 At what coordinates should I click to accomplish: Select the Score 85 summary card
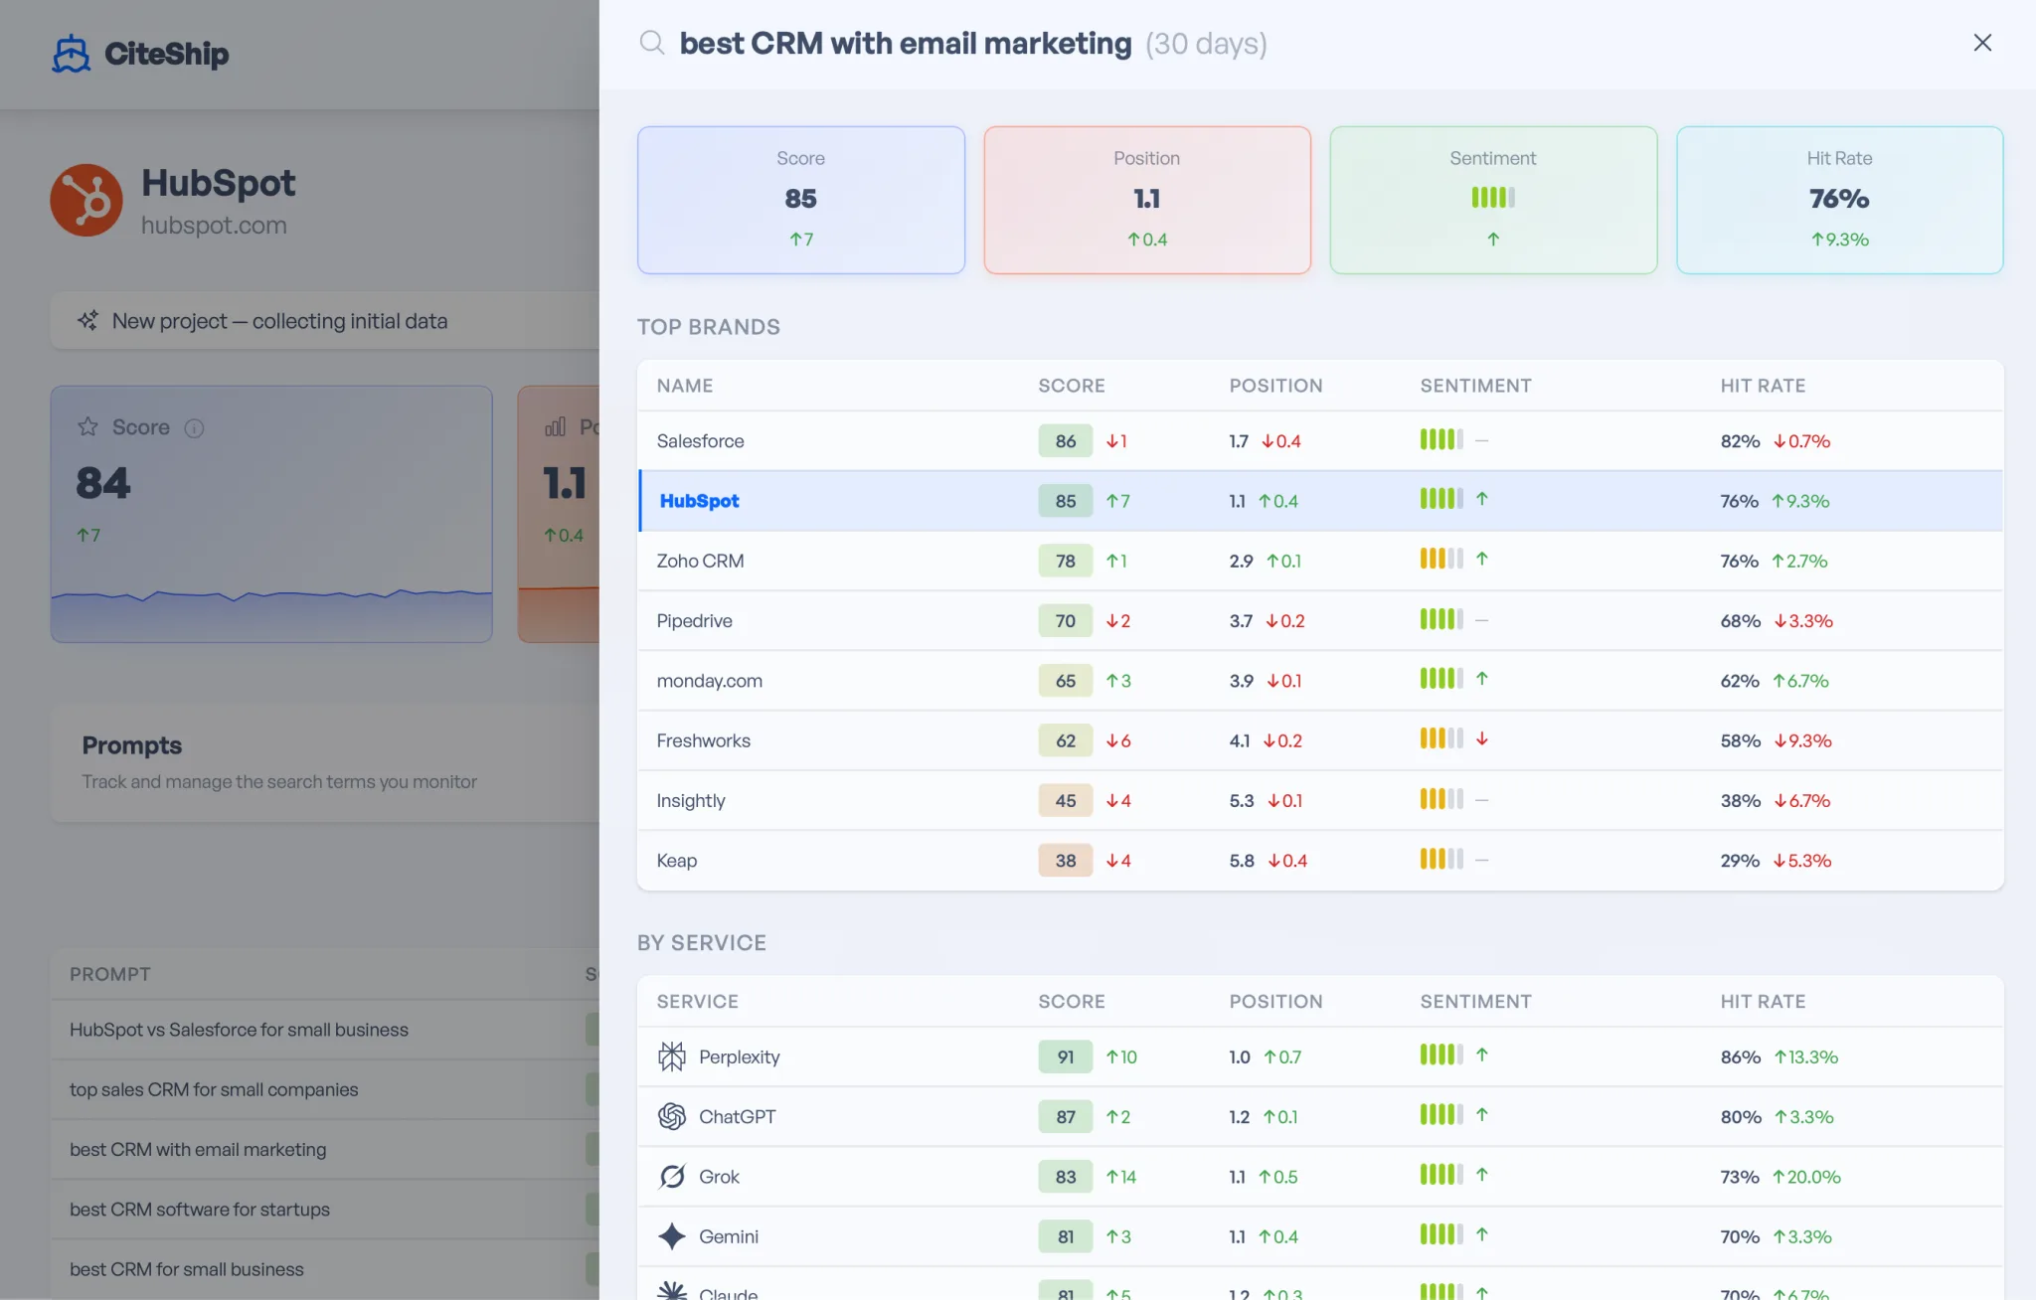pyautogui.click(x=801, y=200)
